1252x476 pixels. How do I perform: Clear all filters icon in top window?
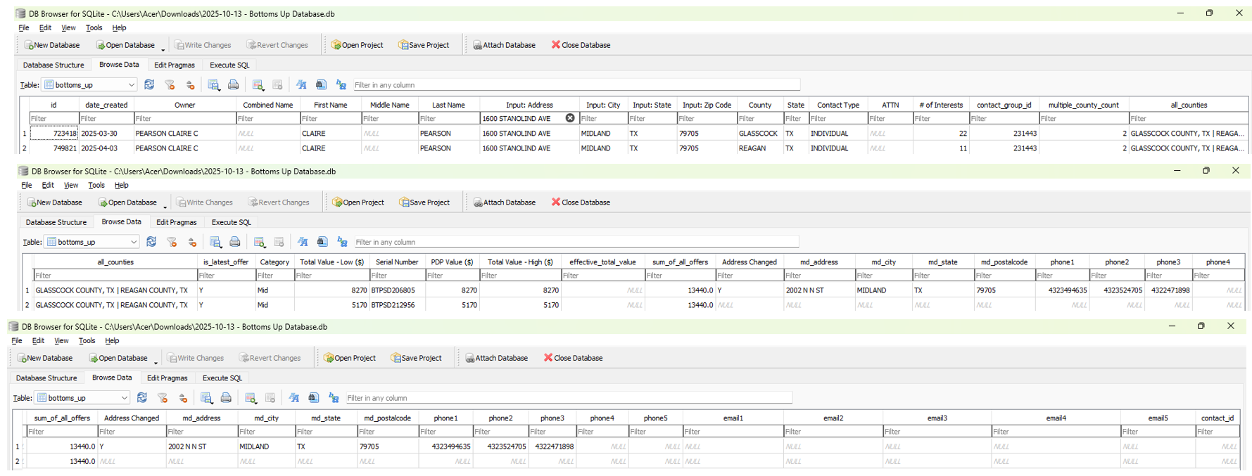170,84
